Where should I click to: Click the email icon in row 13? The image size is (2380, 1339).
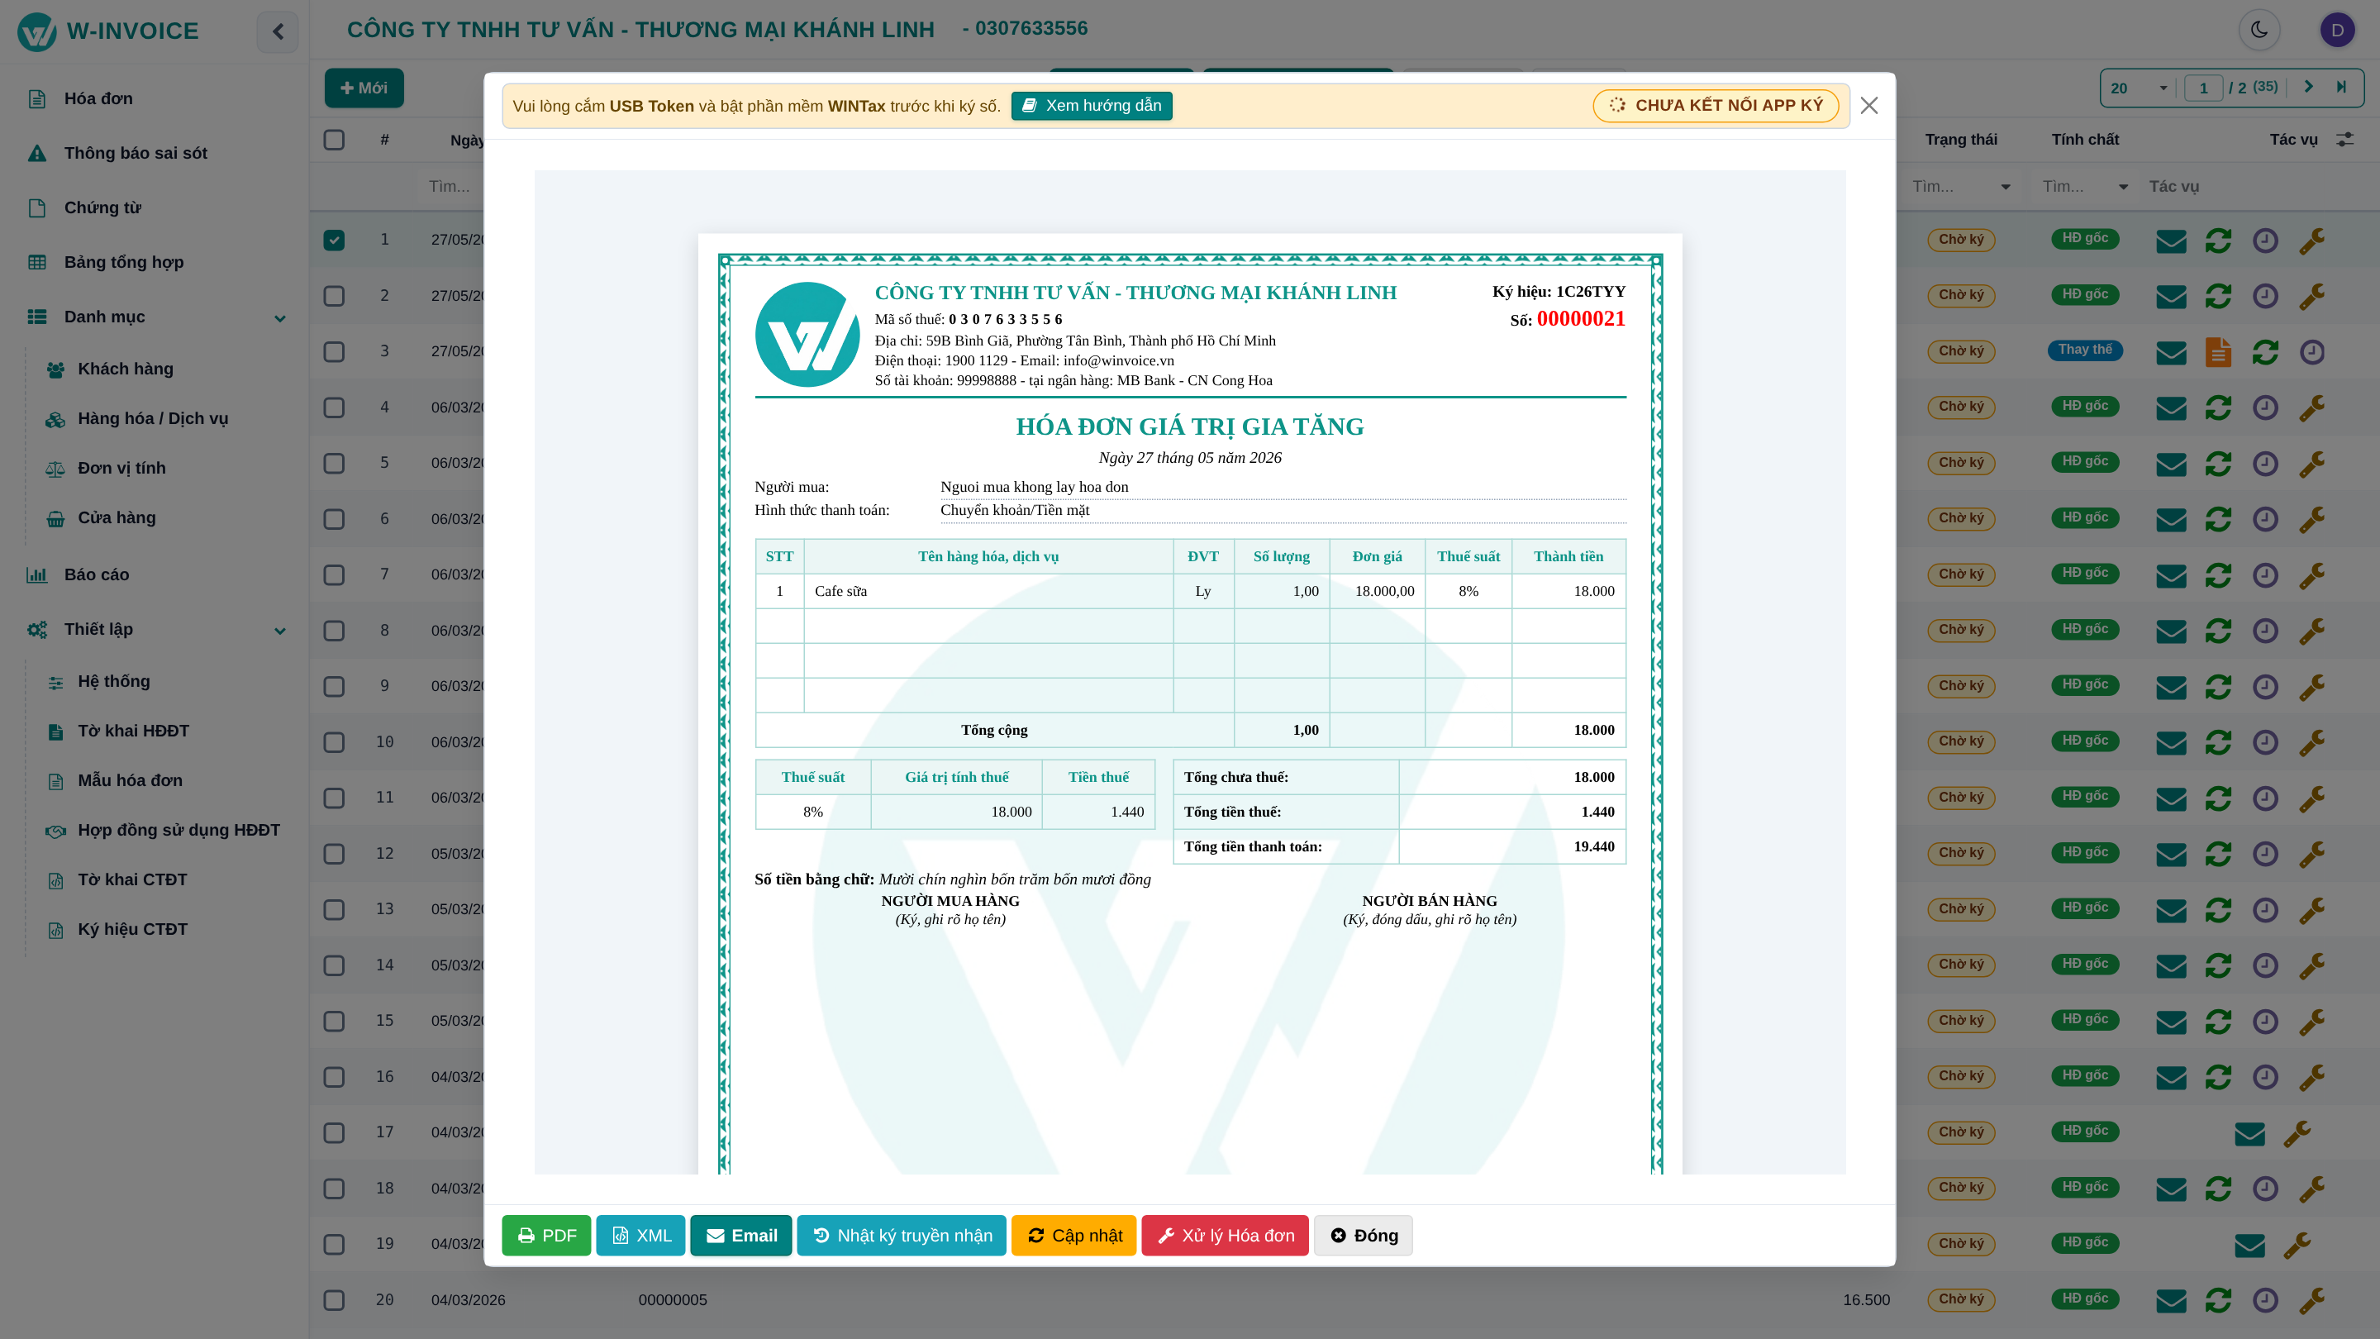[2171, 910]
